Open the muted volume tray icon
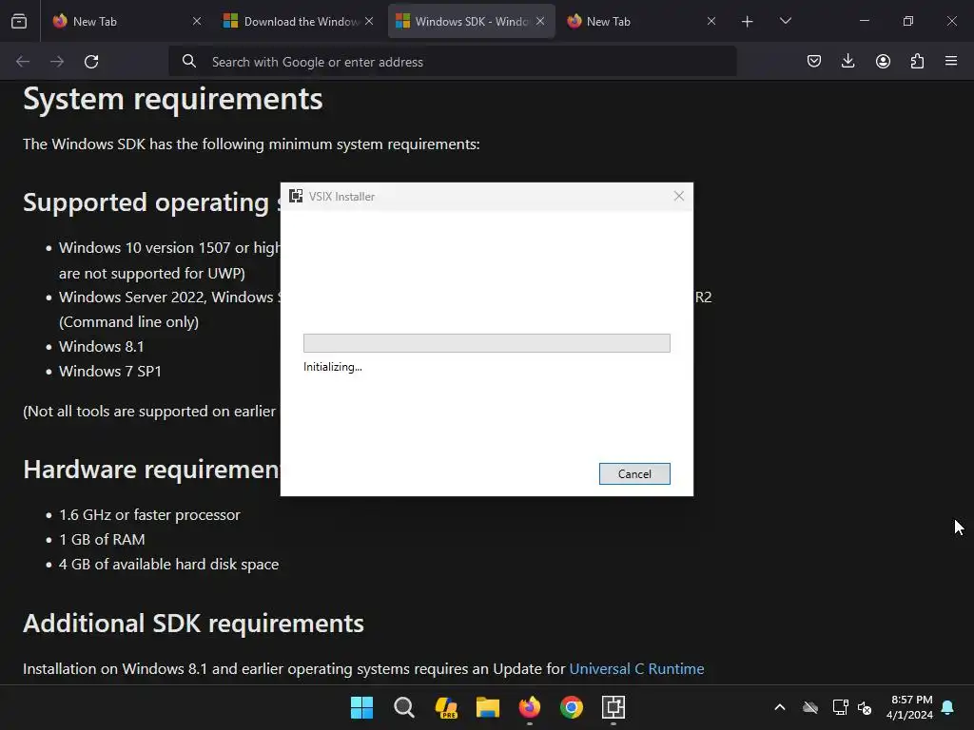Image resolution: width=974 pixels, height=730 pixels. point(864,707)
